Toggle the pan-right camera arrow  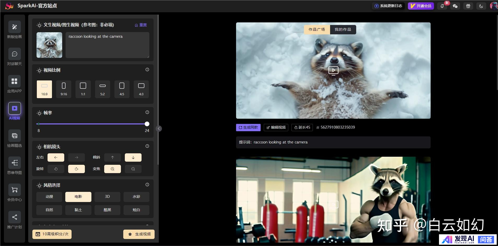(76, 157)
